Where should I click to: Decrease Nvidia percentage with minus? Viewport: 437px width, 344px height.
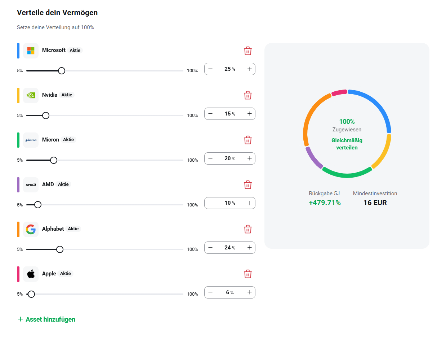tap(210, 114)
